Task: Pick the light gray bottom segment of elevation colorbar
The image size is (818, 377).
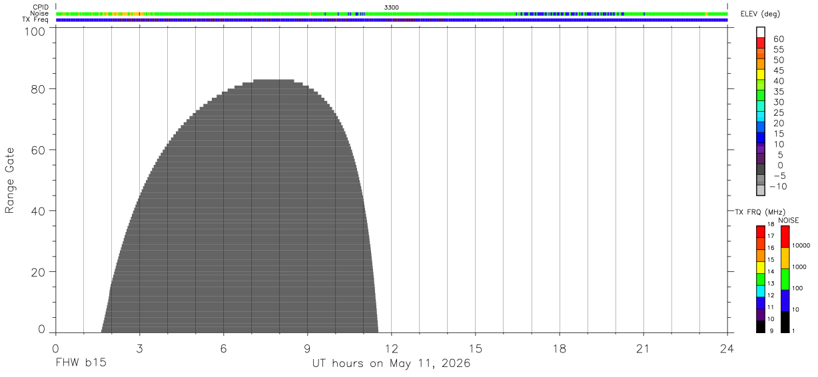Action: tap(761, 190)
